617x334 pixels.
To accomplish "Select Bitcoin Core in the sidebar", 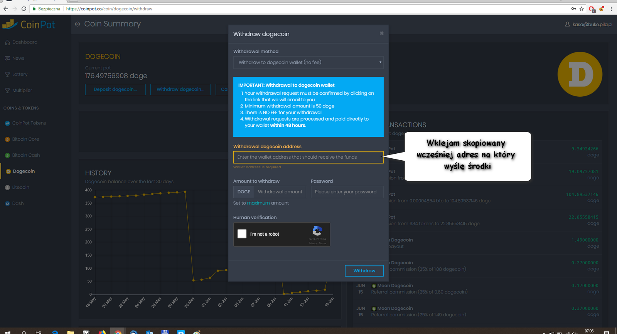I will click(x=25, y=139).
